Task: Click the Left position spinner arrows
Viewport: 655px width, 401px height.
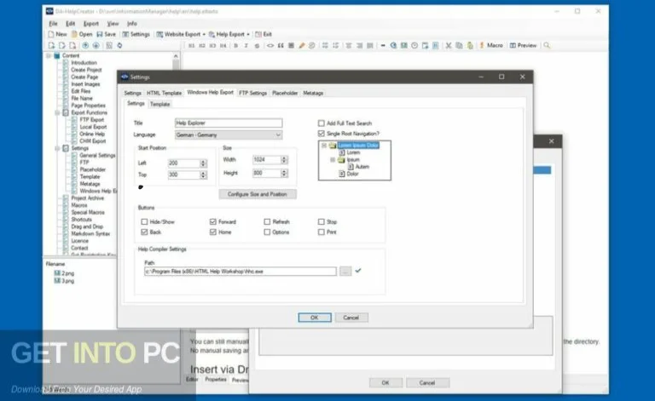Action: (203, 163)
